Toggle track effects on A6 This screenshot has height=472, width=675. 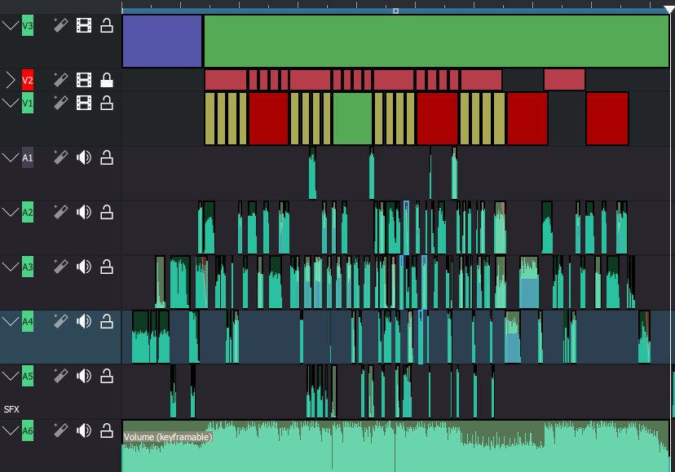(60, 430)
